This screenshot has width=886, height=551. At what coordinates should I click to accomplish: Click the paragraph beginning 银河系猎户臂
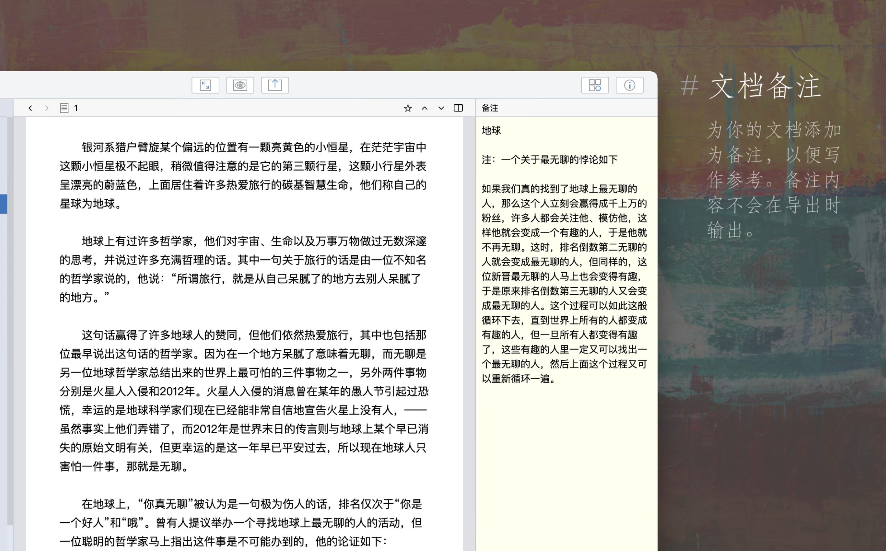click(x=243, y=175)
